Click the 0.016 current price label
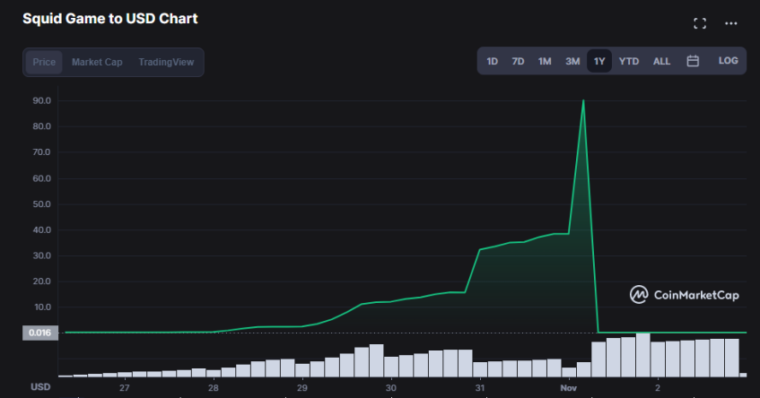Image resolution: width=760 pixels, height=398 pixels. [40, 333]
